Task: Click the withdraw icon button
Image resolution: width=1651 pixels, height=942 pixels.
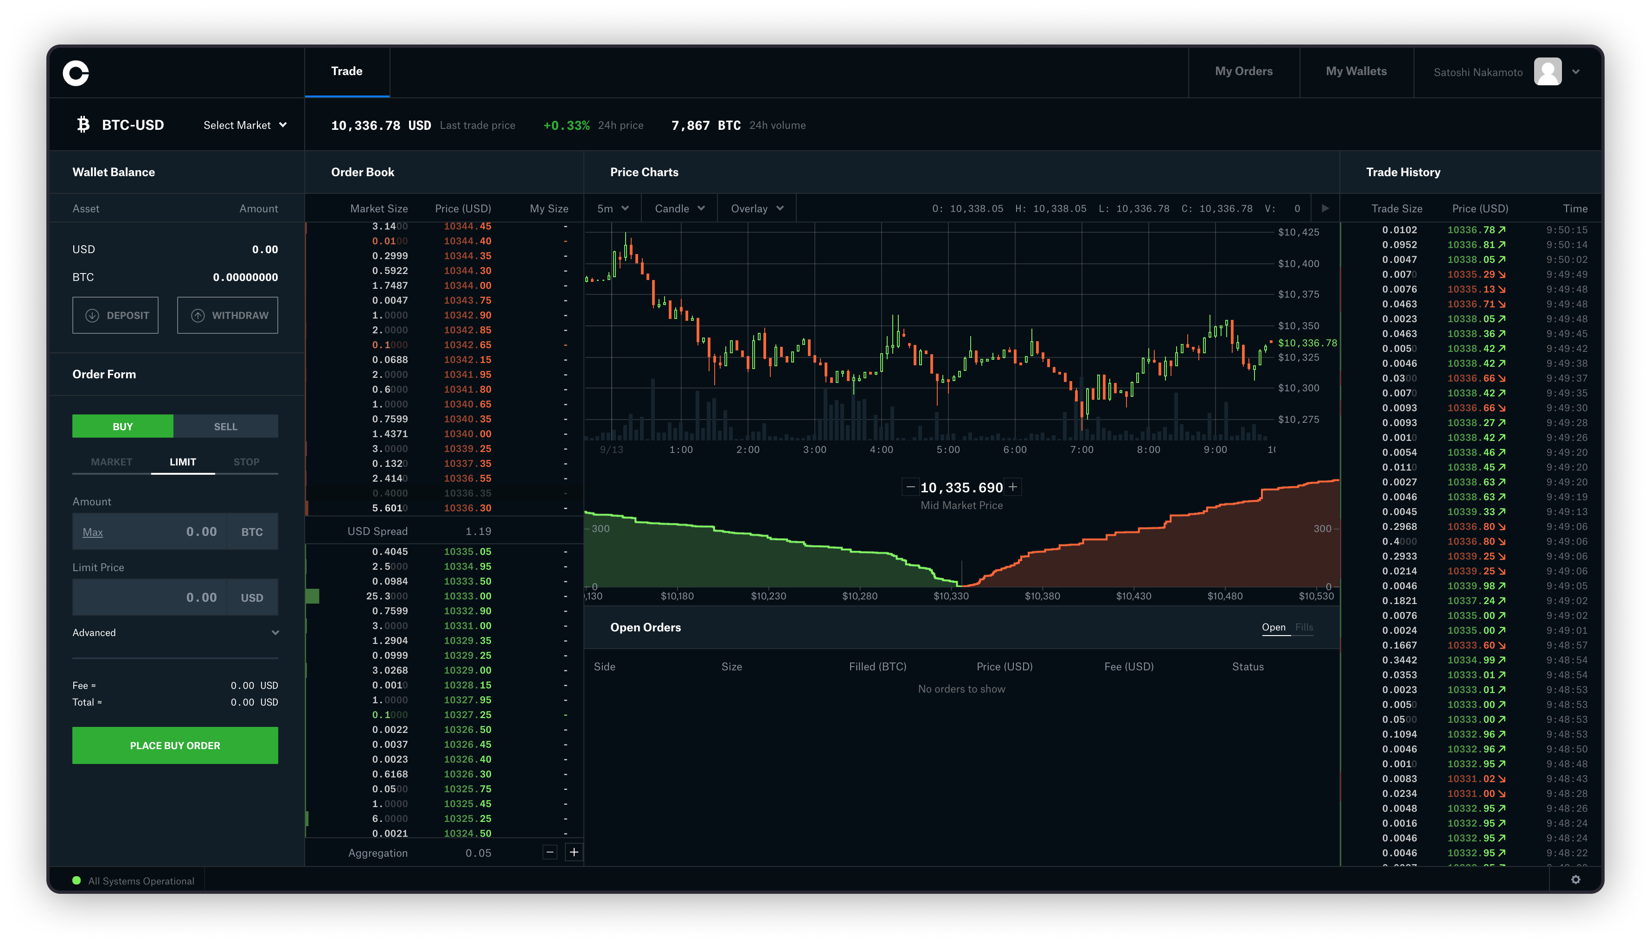Action: click(198, 315)
